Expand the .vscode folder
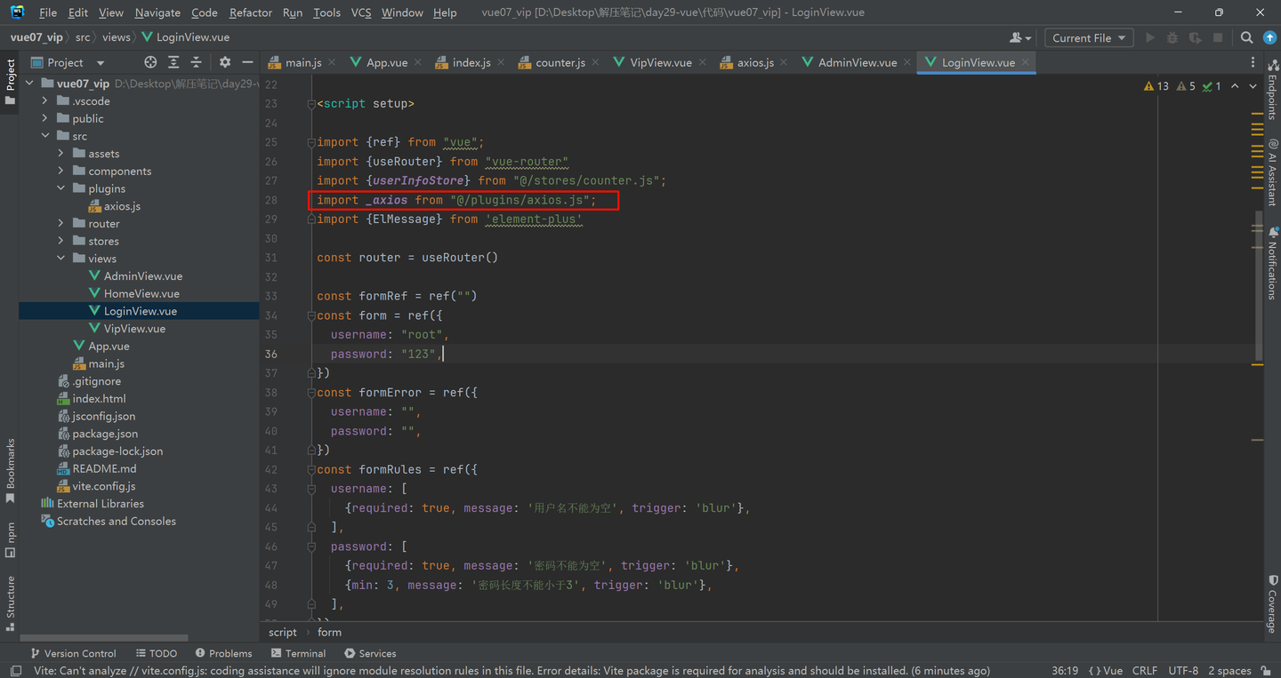Viewport: 1281px width, 678px height. pyautogui.click(x=45, y=101)
